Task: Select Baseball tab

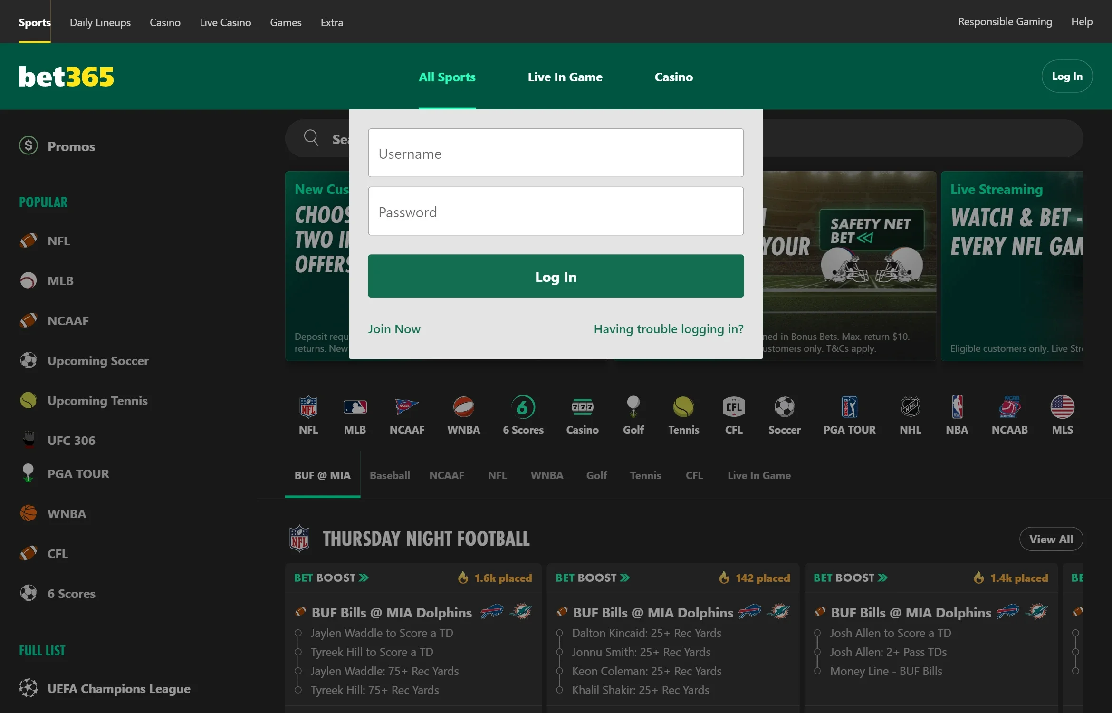Action: pos(390,475)
